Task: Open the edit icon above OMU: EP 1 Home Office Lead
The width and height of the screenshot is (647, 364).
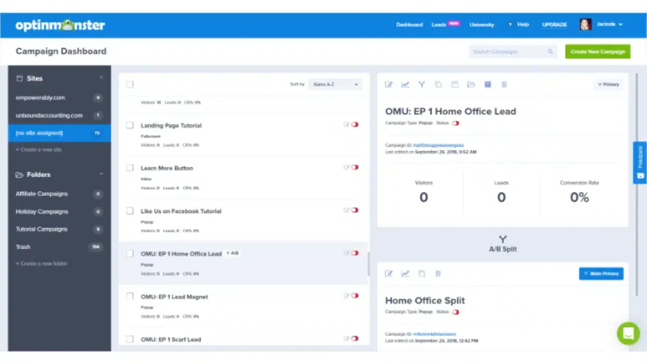Action: pos(389,85)
